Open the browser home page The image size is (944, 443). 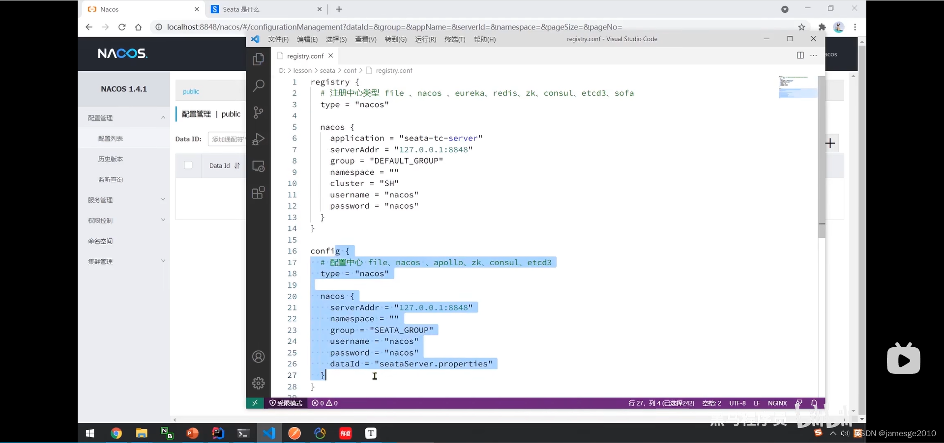[x=138, y=27]
